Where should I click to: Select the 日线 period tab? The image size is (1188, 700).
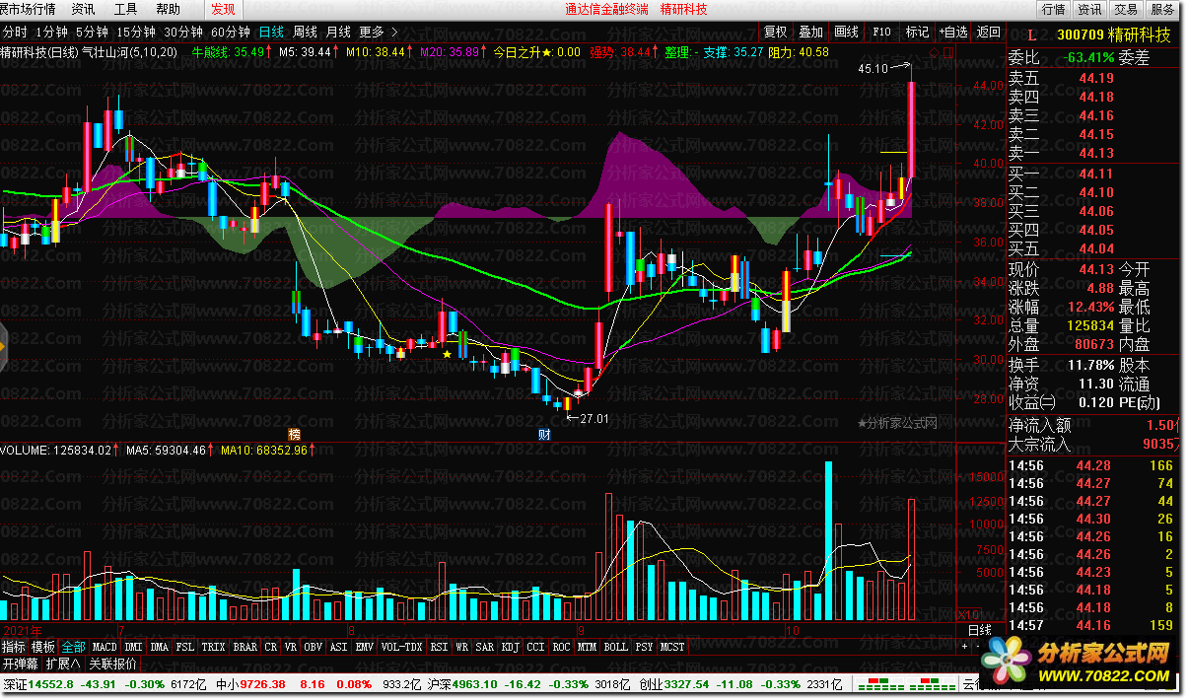click(x=271, y=32)
